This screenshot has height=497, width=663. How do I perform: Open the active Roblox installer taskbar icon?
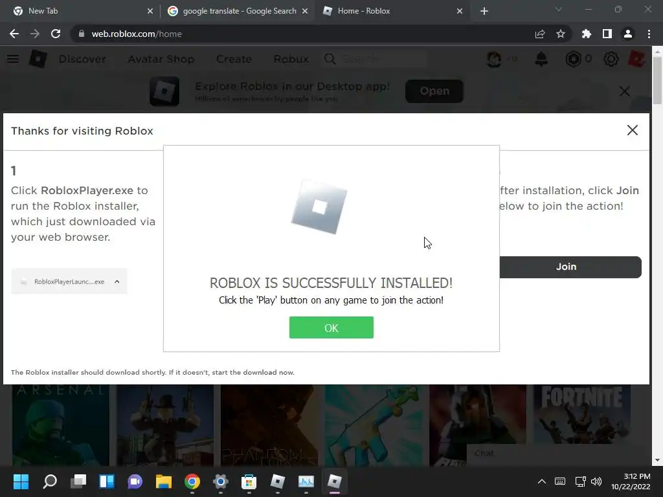coord(335,481)
